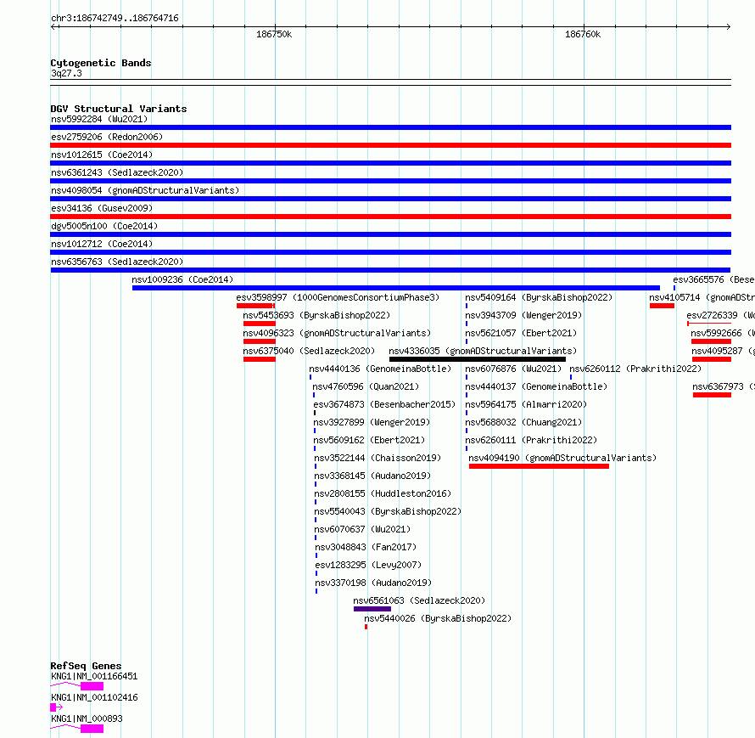Select nsv5540043 (ByrskaBishop2022) label
Screen dimensions: 755x738
pyautogui.click(x=388, y=511)
